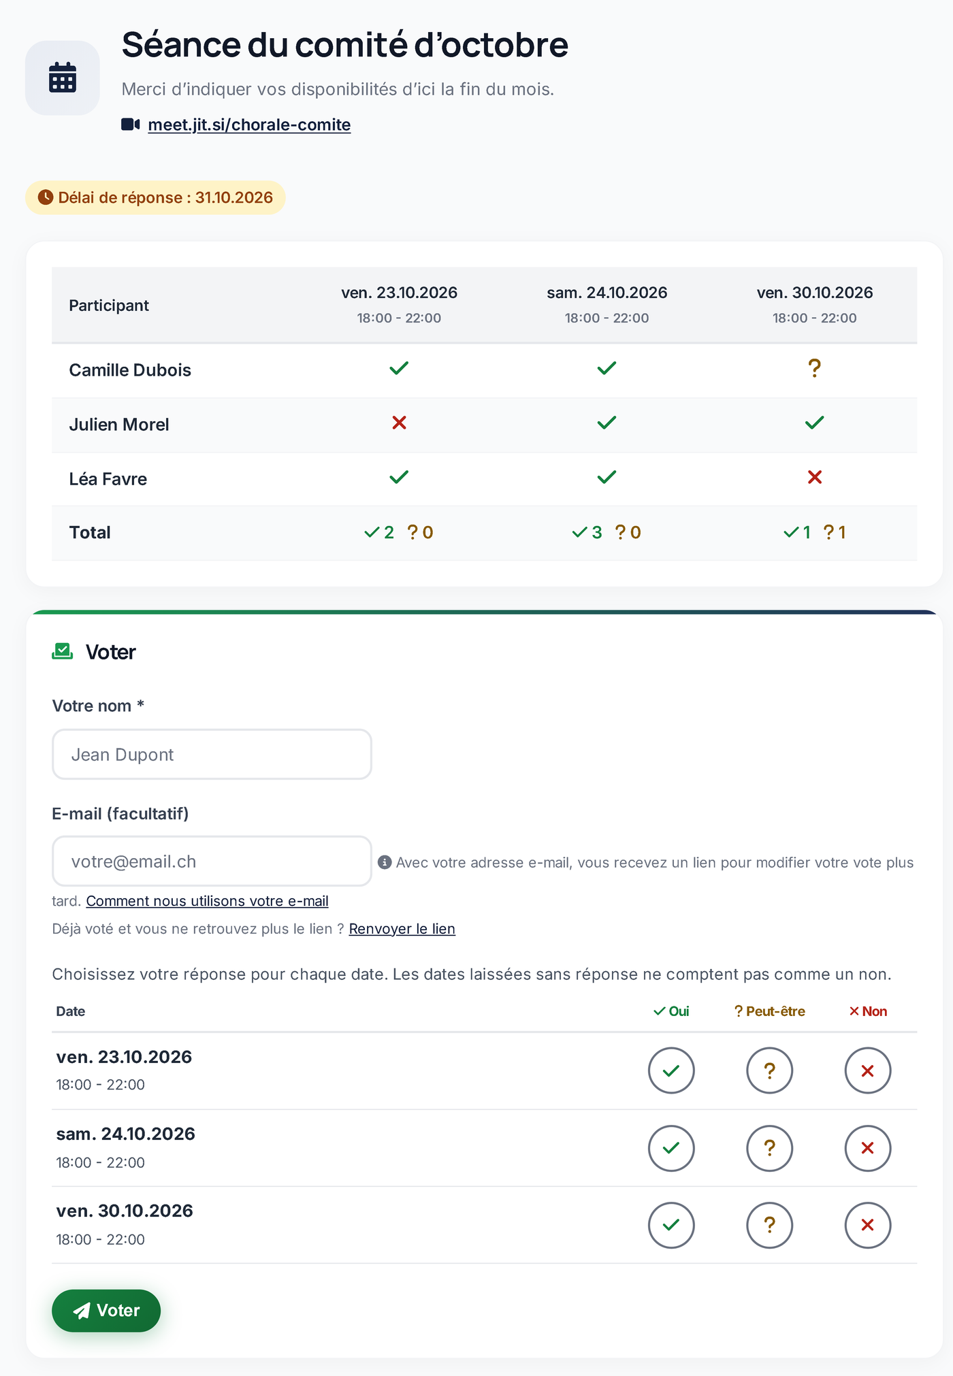953x1376 pixels.
Task: Click the 'Camille Dubois' participant name
Action: pyautogui.click(x=130, y=370)
